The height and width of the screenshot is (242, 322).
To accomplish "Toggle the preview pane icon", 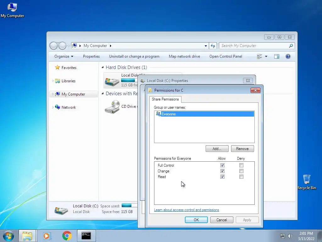I will [x=277, y=56].
